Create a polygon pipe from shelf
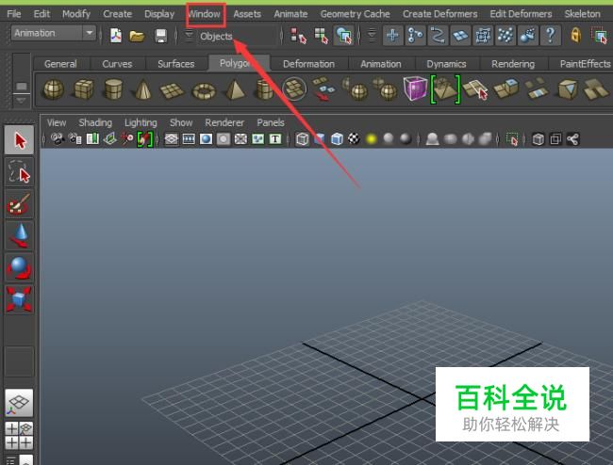The width and height of the screenshot is (613, 465). (x=264, y=89)
